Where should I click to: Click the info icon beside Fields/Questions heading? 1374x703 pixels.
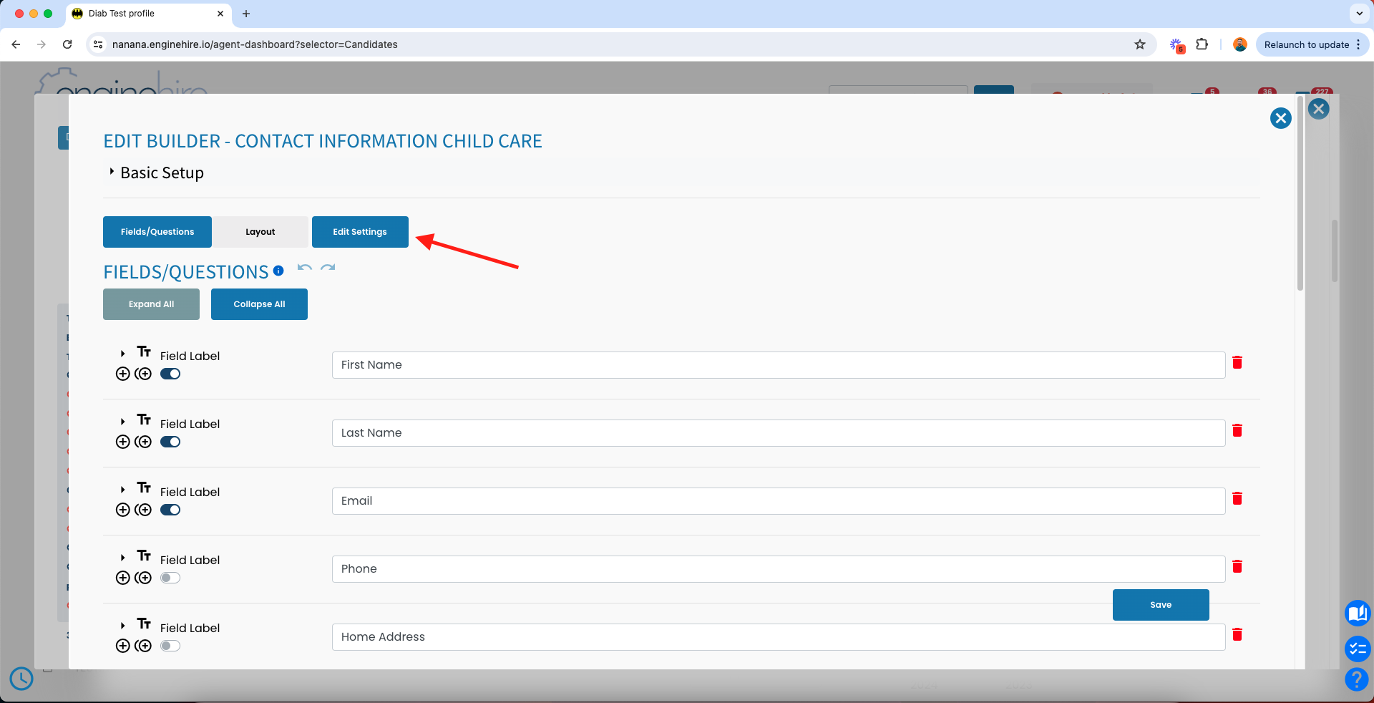[x=278, y=271]
